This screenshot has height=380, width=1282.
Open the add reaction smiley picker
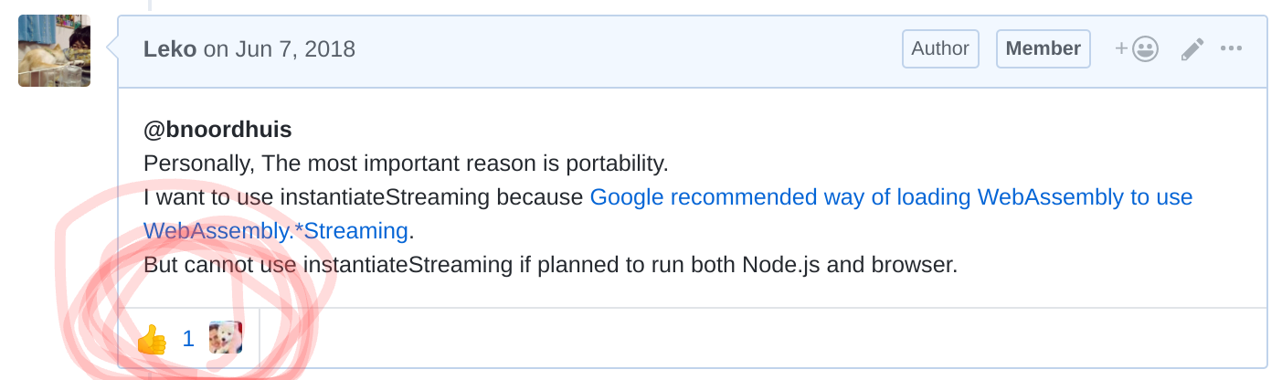click(1145, 49)
